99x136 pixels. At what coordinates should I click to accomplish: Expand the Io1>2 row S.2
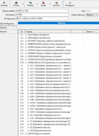pos(28,69)
